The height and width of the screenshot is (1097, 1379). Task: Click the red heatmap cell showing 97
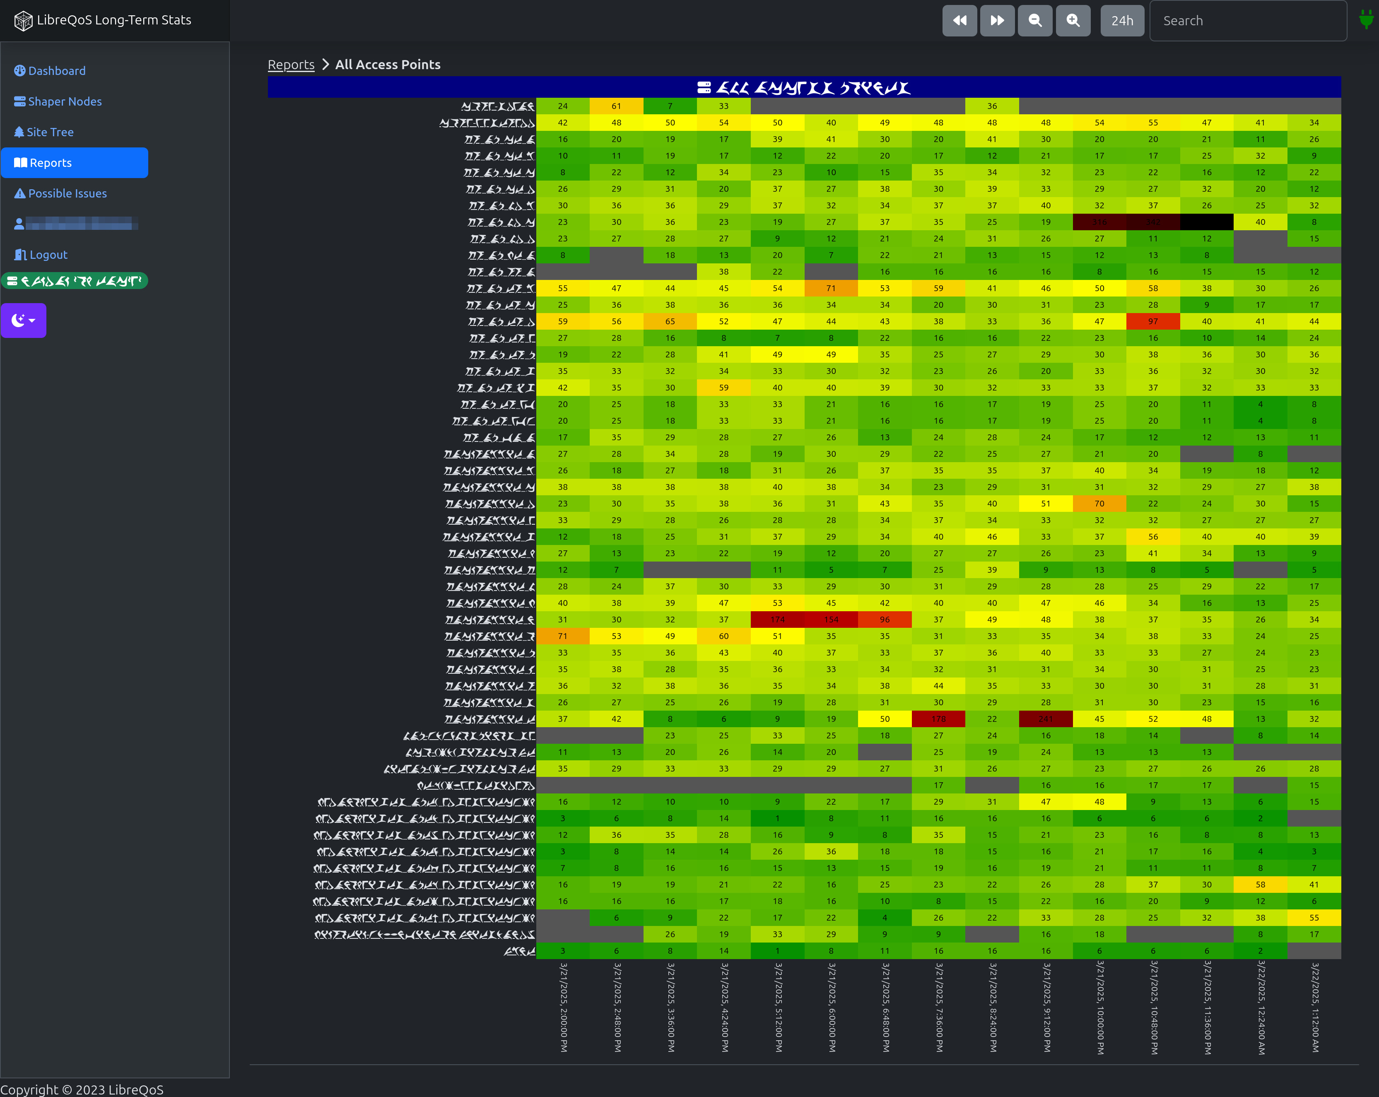1152,322
